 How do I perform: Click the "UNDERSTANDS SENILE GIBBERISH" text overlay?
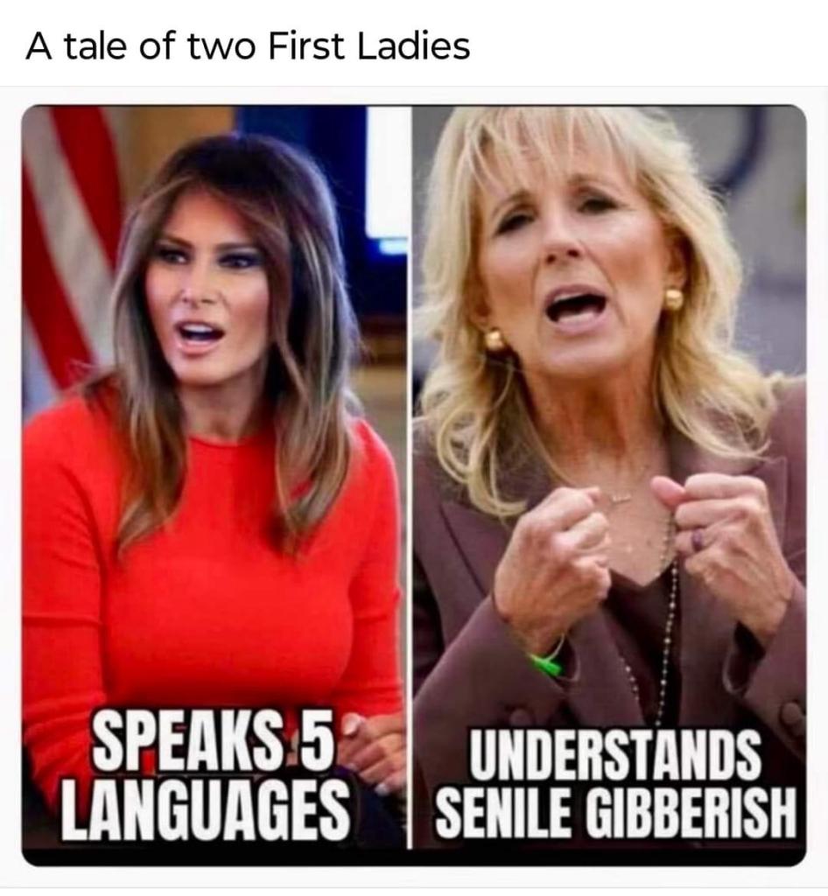tap(616, 782)
